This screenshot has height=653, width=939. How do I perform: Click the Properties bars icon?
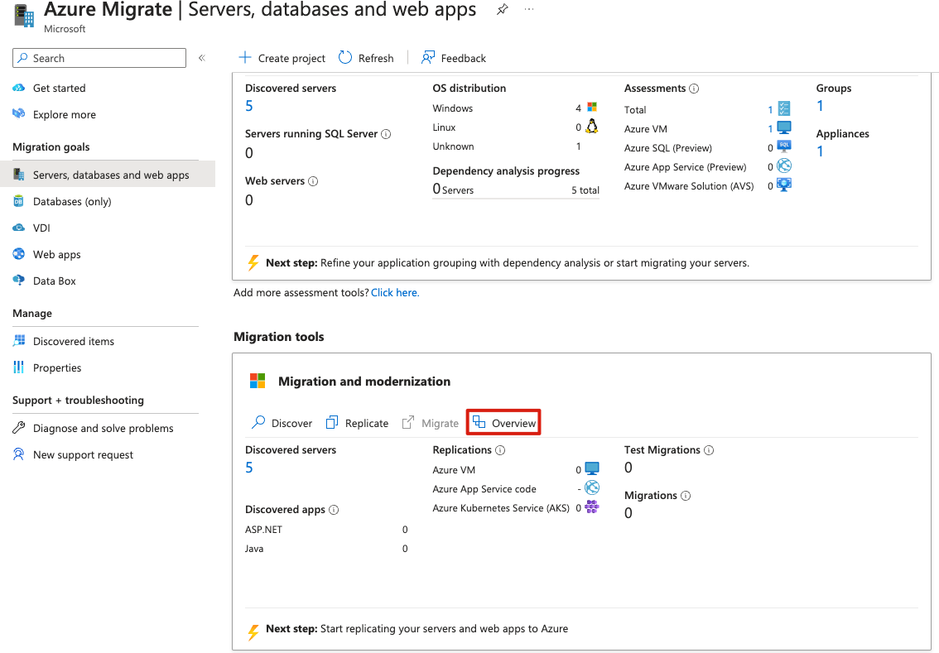click(18, 367)
